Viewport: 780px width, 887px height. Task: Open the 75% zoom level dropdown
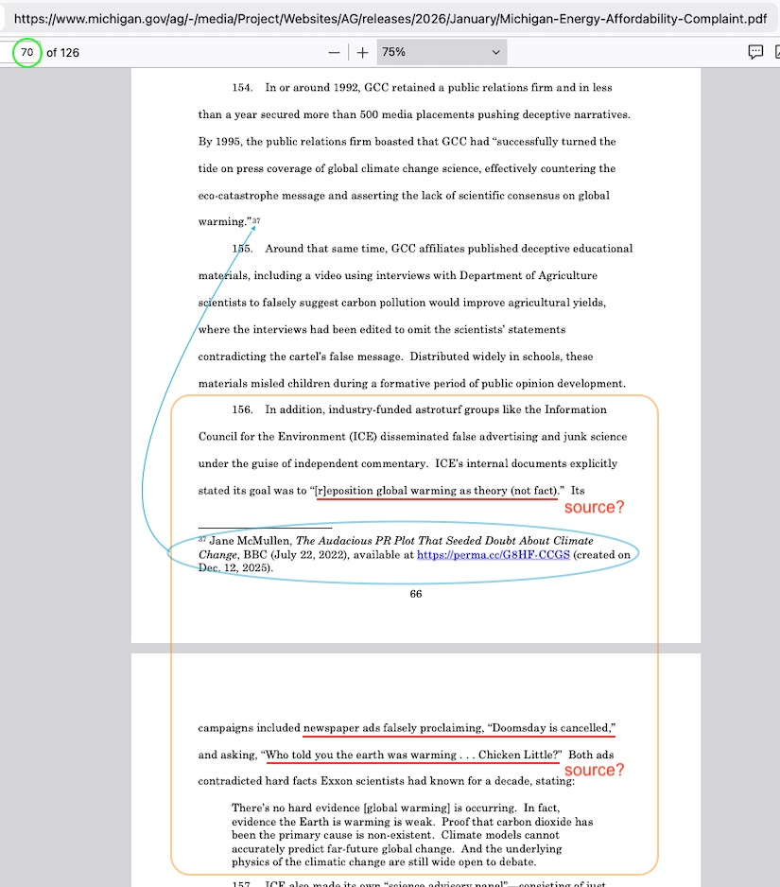point(442,53)
